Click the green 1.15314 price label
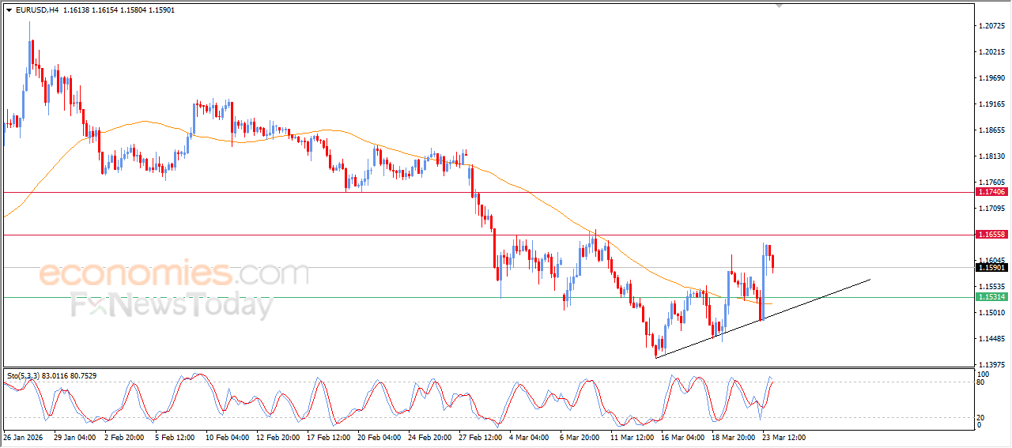Image resolution: width=1012 pixels, height=448 pixels. 991,297
